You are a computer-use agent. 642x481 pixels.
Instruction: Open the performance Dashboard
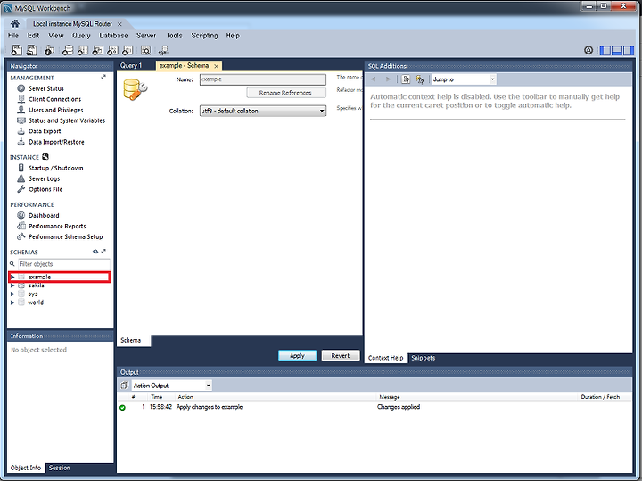[x=38, y=215]
